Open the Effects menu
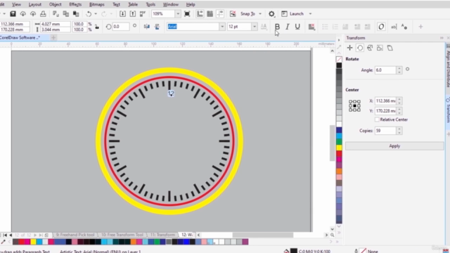450x253 pixels. (x=75, y=5)
